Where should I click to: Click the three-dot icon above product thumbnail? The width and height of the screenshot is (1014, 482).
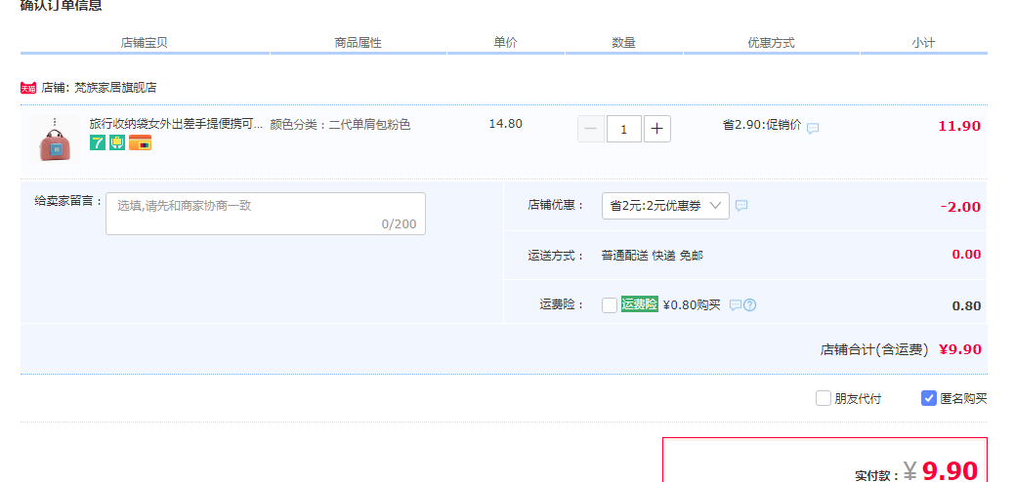(x=55, y=121)
